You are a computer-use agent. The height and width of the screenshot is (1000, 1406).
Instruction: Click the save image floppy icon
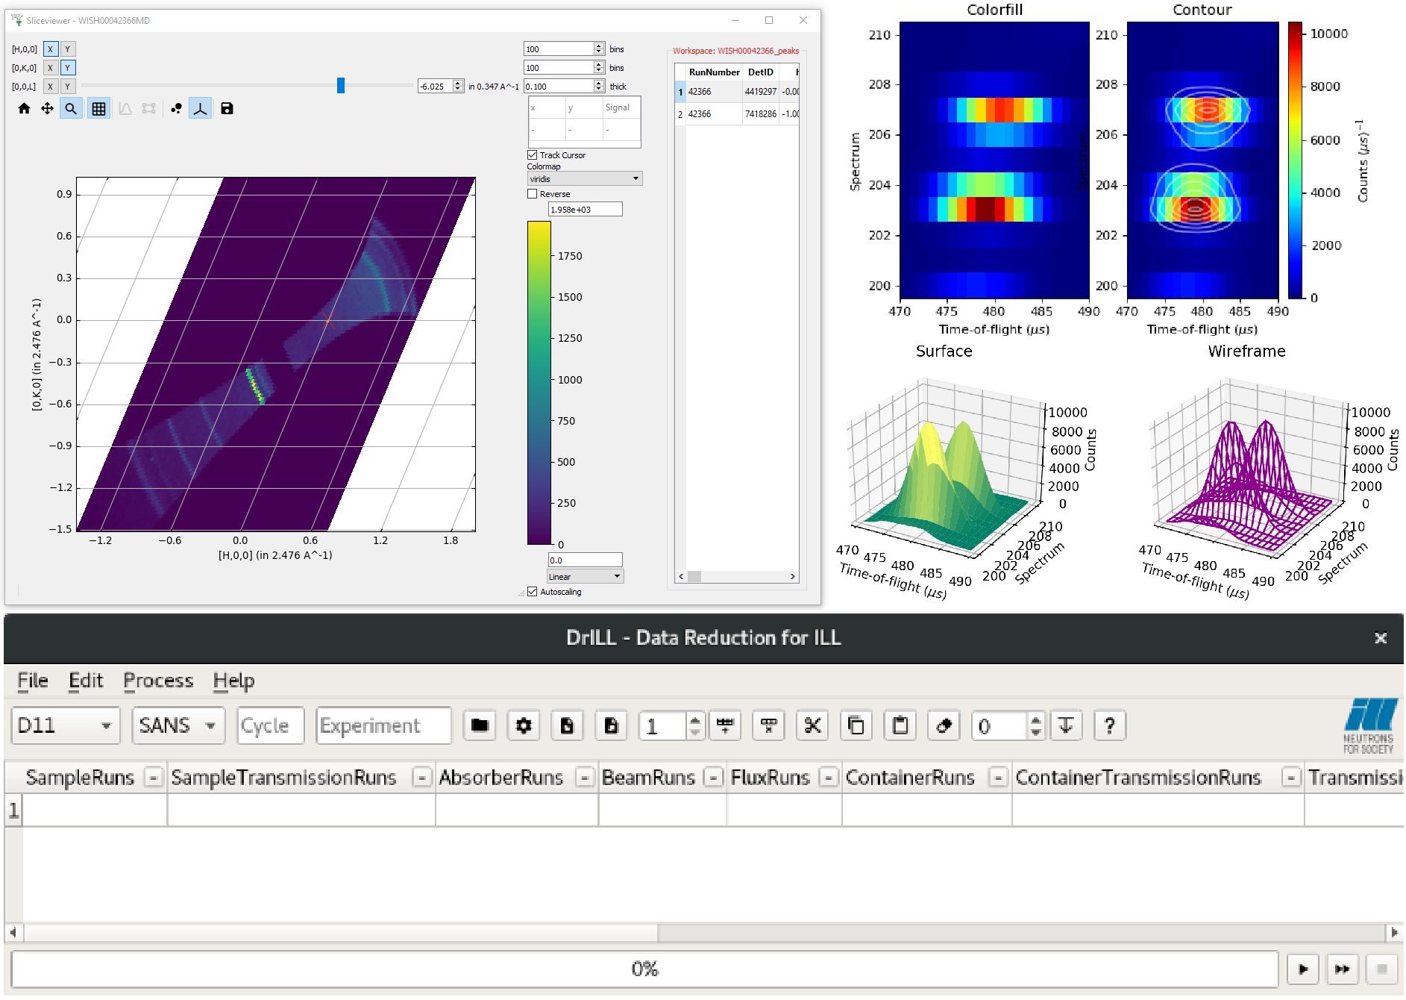pyautogui.click(x=227, y=109)
